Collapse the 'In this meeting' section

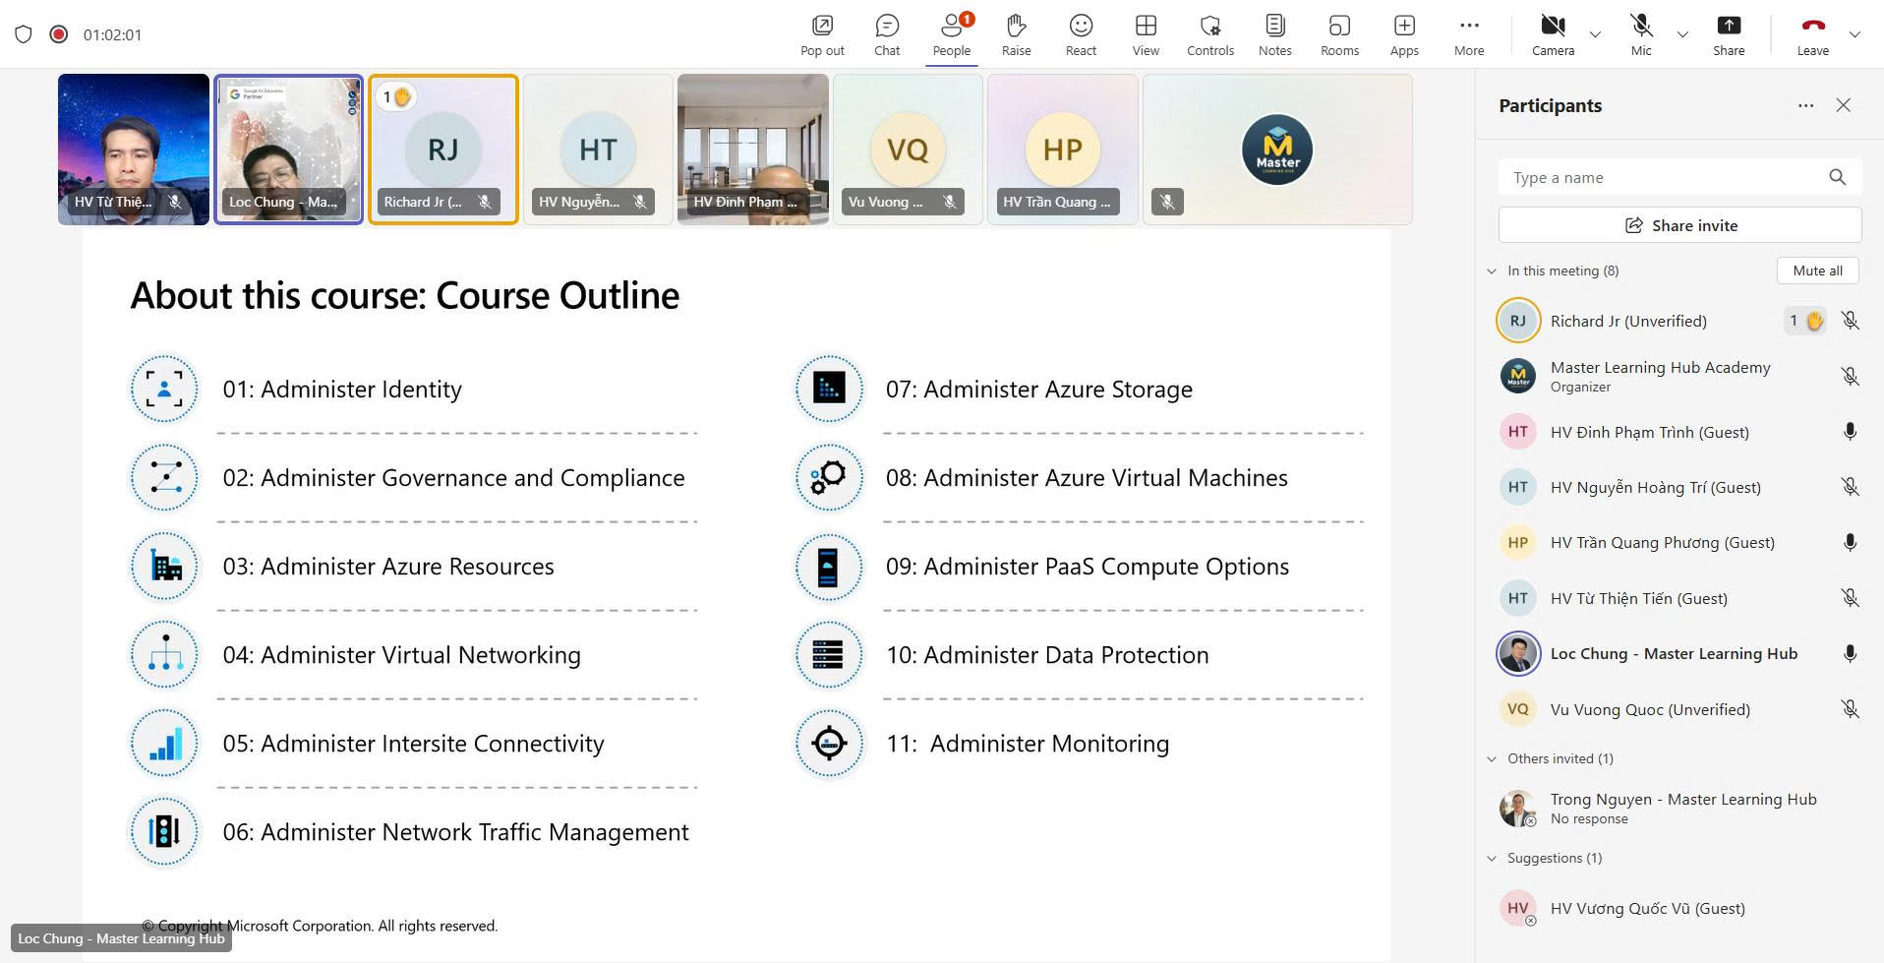click(1492, 271)
